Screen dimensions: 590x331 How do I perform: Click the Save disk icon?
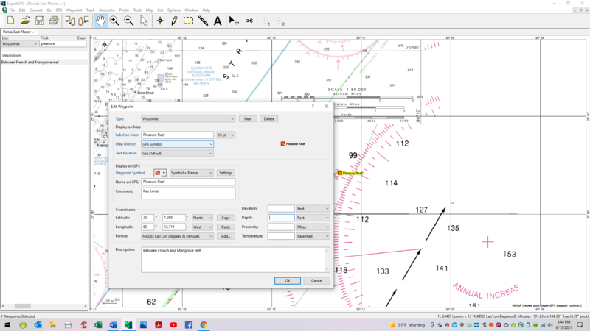(39, 21)
